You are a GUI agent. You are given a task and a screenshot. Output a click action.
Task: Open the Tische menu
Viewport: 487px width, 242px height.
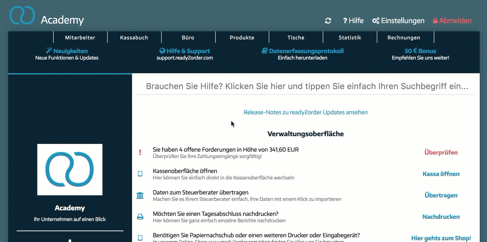296,38
